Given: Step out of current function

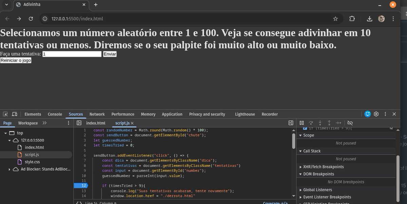Looking at the screenshot, I should (329, 123).
